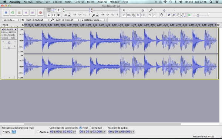The width and height of the screenshot is (222, 139).
Task: Skip to end of track
Action: (33, 13)
